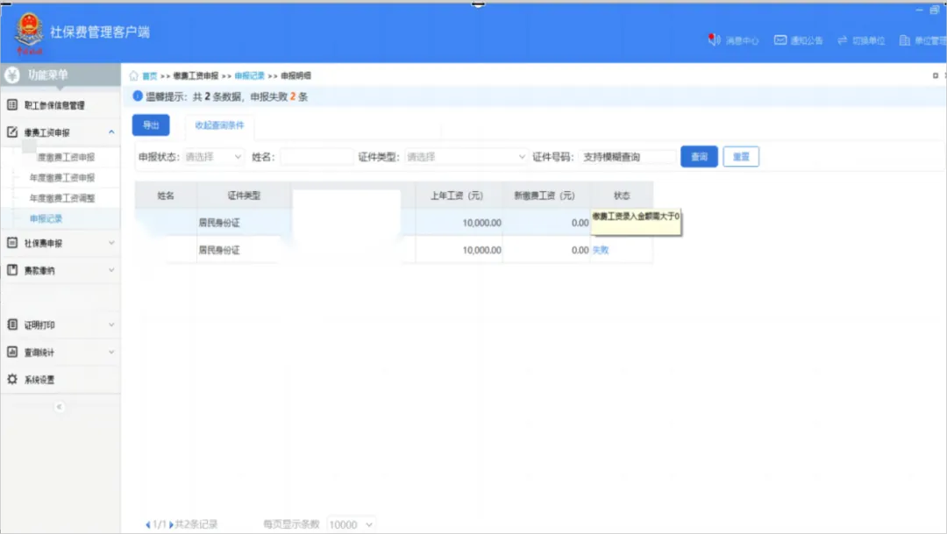Click the 收起查询条件 tab
Image resolution: width=947 pixels, height=534 pixels.
[x=219, y=125]
